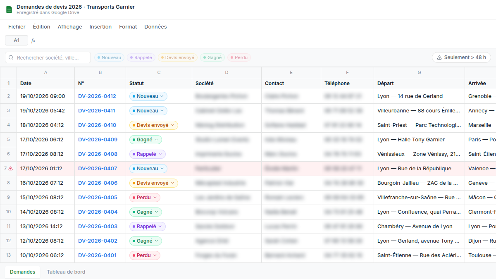This screenshot has height=279, width=496.
Task: Open Devis envoyé dropdown for DV-2026-0406
Action: 154,183
